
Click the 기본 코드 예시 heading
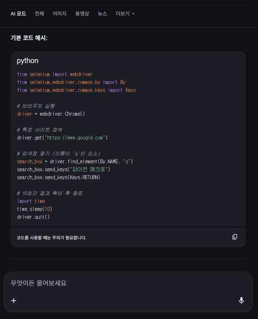(29, 38)
